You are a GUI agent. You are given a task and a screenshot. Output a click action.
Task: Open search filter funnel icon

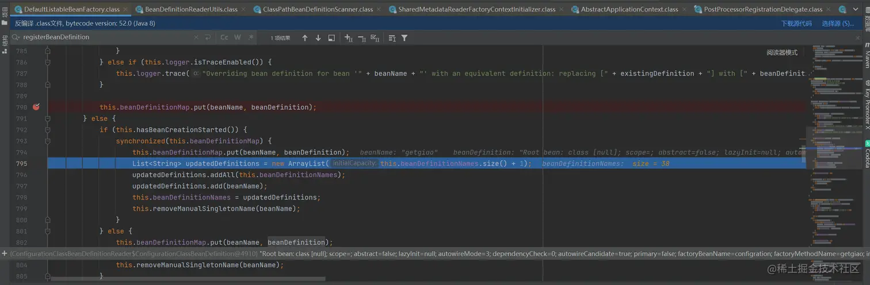[x=405, y=38]
